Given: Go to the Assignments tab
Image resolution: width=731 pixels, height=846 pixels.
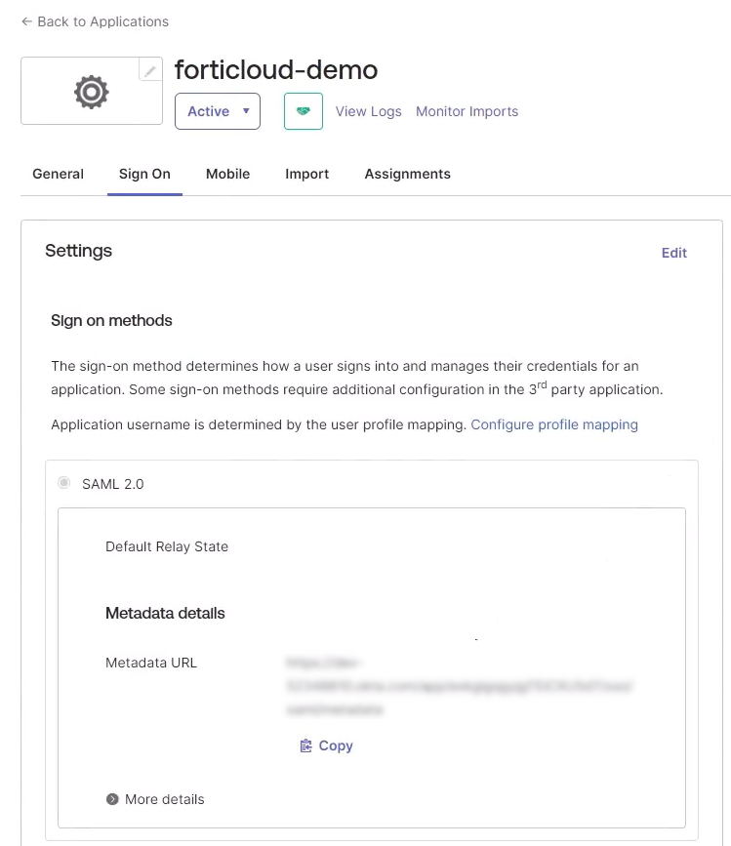Looking at the screenshot, I should 407,174.
